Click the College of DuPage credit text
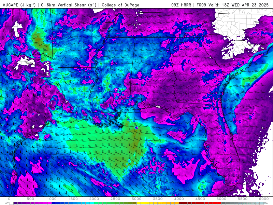This screenshot has height=205, width=273. pos(120,5)
